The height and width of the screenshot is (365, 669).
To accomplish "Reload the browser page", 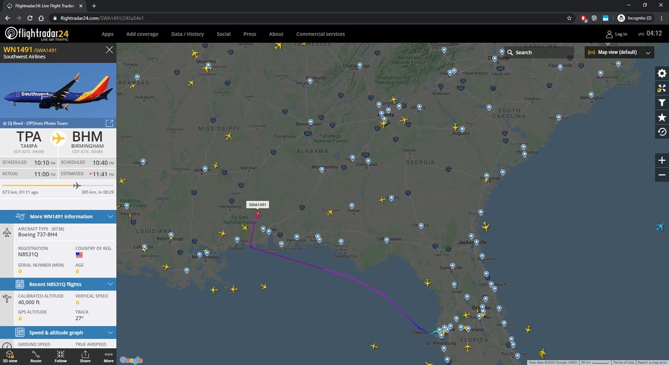I will 30,18.
